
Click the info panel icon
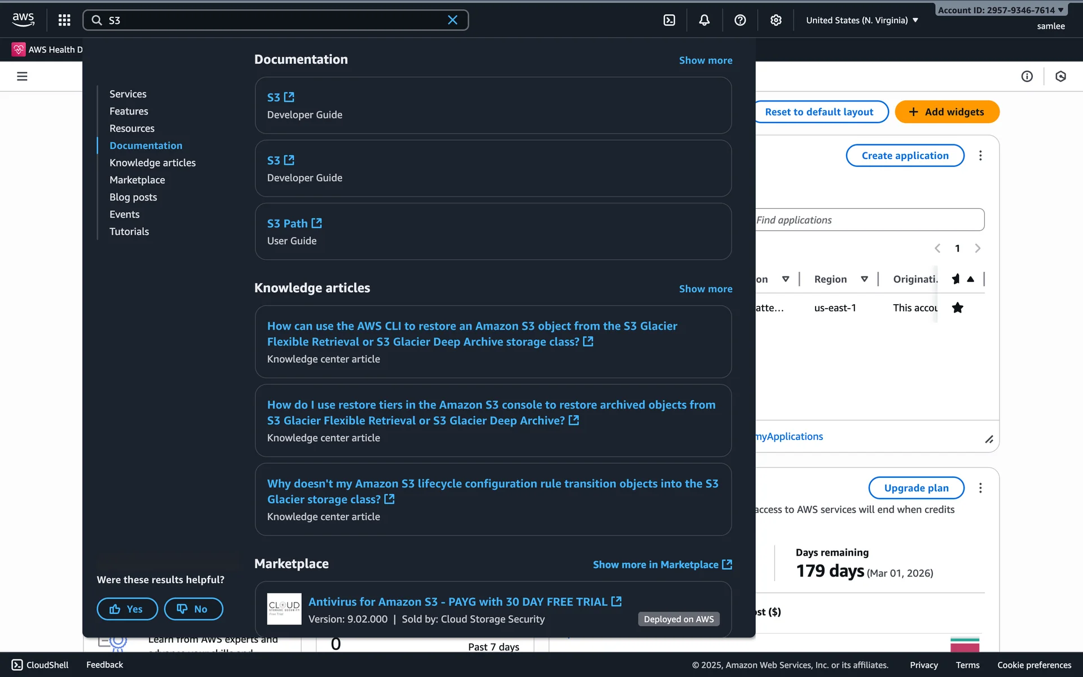point(1027,76)
